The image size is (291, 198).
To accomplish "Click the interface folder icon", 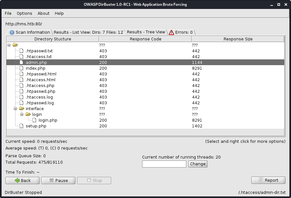I will tap(22, 108).
